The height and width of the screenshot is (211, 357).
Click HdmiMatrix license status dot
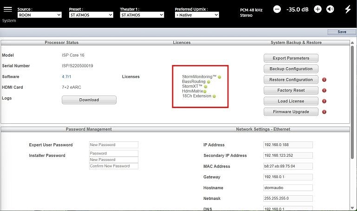tap(205, 91)
